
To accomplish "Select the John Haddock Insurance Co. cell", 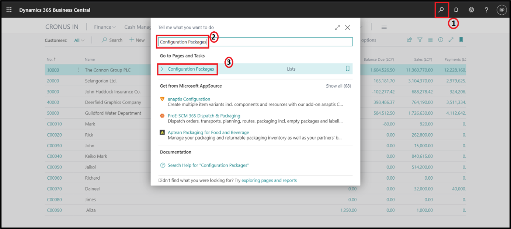I will pos(112,92).
